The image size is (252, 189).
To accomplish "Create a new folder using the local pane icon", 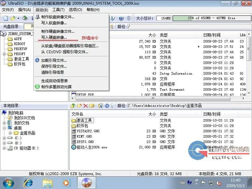I will [x=79, y=106].
